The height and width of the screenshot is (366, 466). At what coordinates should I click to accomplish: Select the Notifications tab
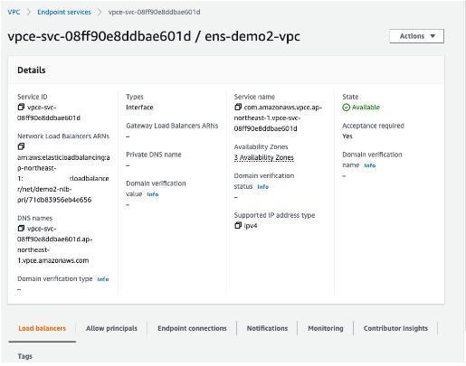click(267, 328)
